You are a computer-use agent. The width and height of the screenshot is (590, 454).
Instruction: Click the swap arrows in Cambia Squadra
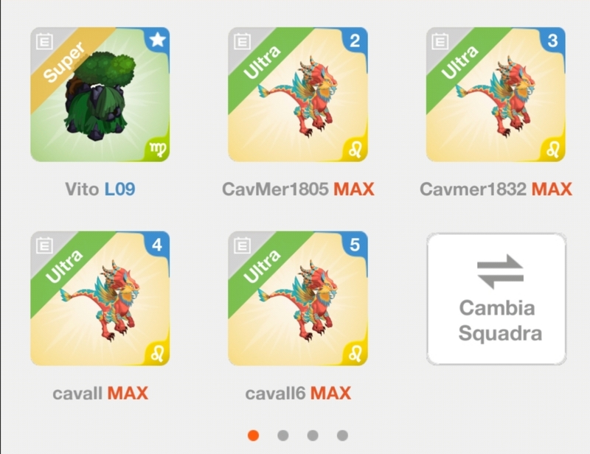click(500, 271)
